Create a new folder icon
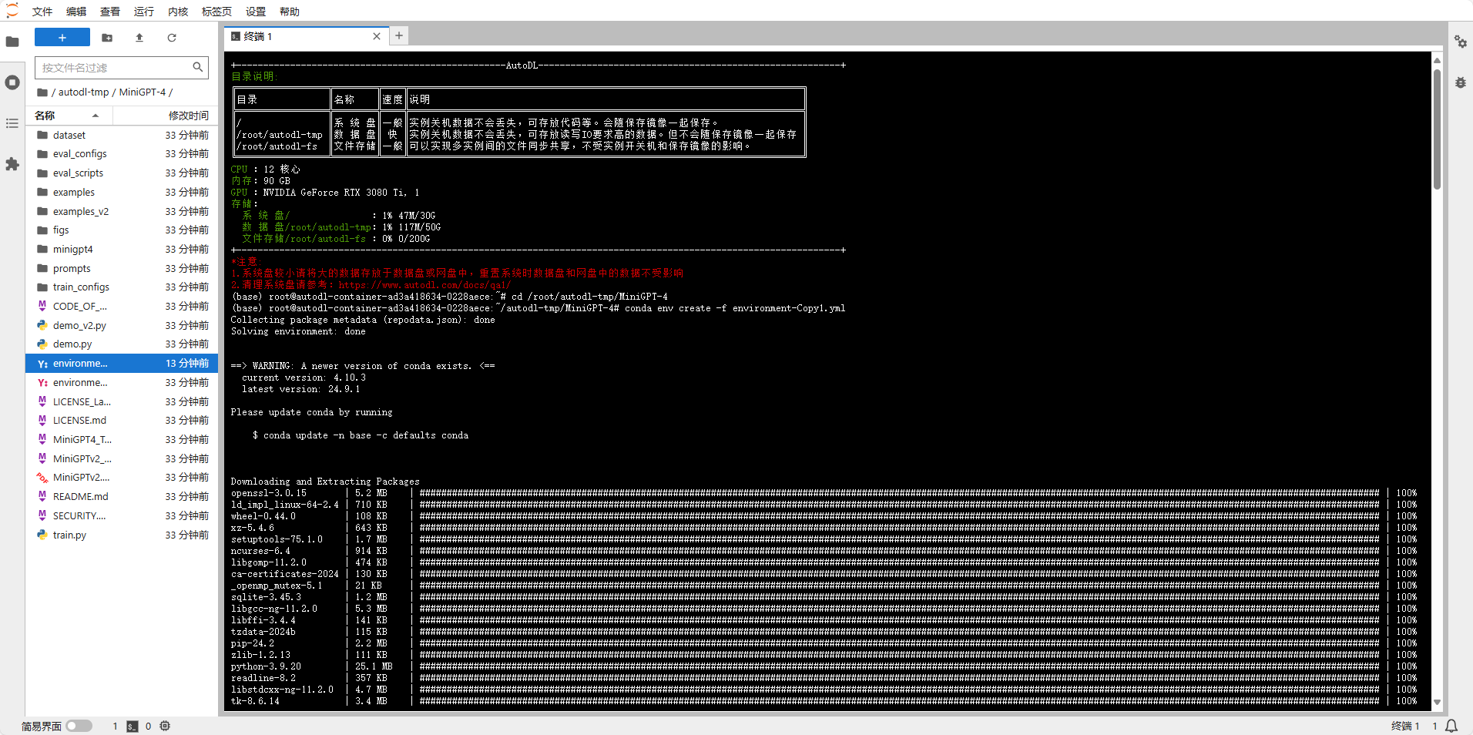 pyautogui.click(x=107, y=37)
